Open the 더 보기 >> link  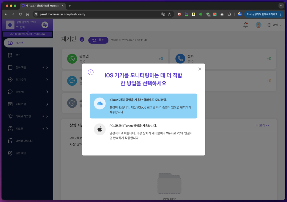pos(262,125)
